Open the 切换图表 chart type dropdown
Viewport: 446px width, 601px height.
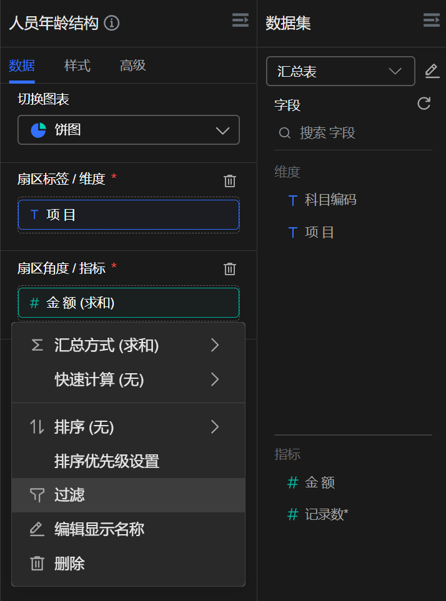click(x=129, y=130)
